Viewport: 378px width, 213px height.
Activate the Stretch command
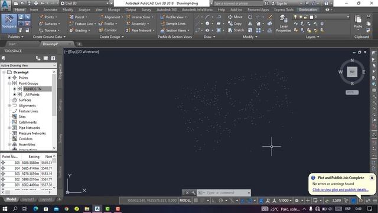tap(236, 30)
